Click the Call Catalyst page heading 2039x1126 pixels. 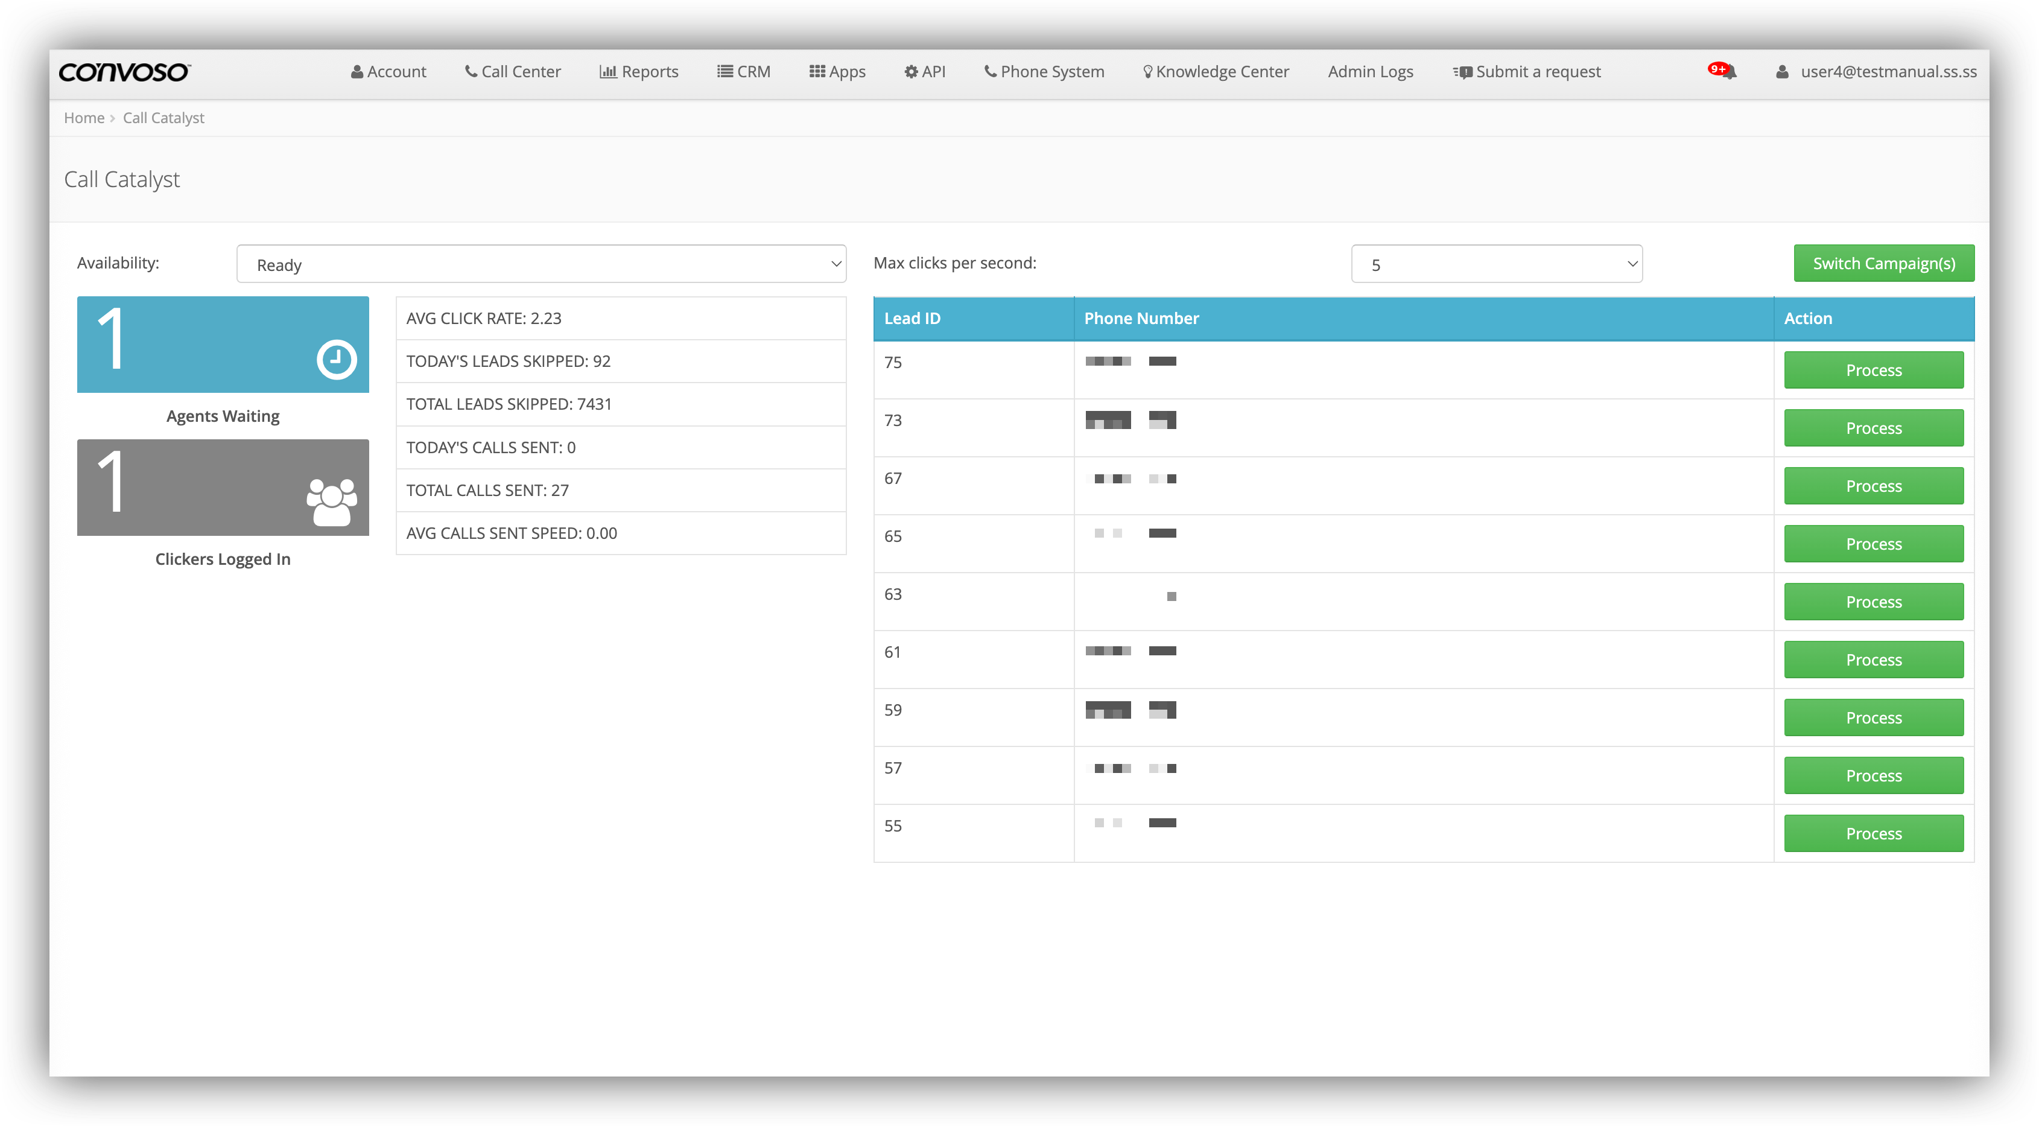coord(122,180)
